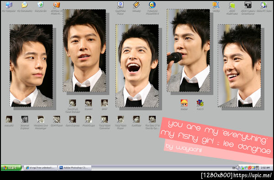
Task: Click the red shield security tray icon
Action: 249,168
